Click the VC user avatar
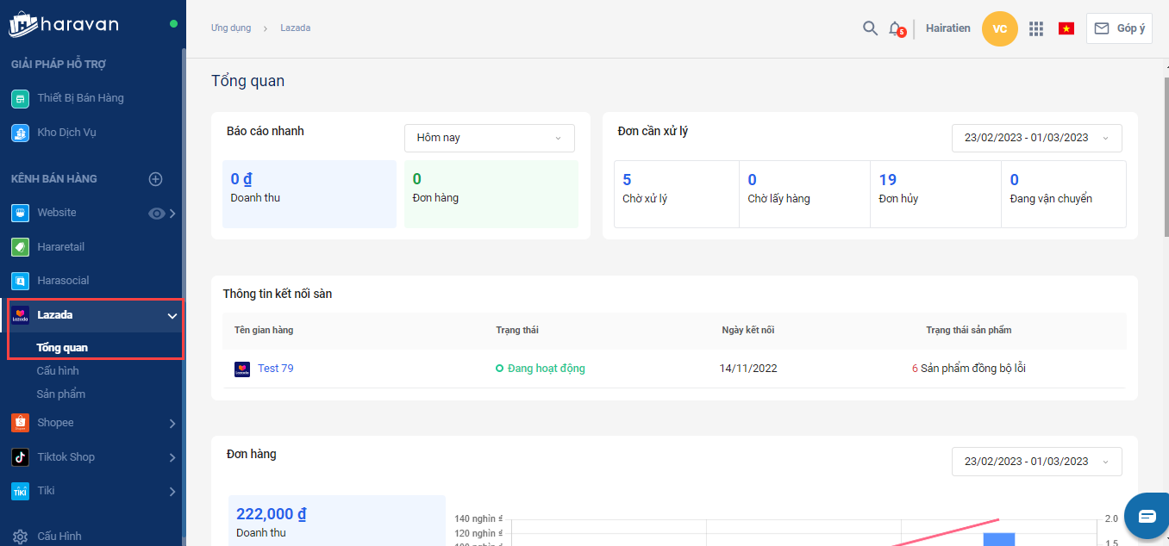The image size is (1169, 546). tap(1000, 28)
